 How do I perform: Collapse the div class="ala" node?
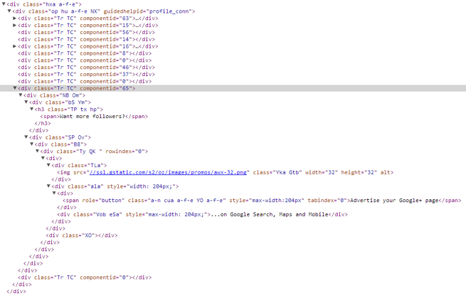pyautogui.click(x=48, y=186)
